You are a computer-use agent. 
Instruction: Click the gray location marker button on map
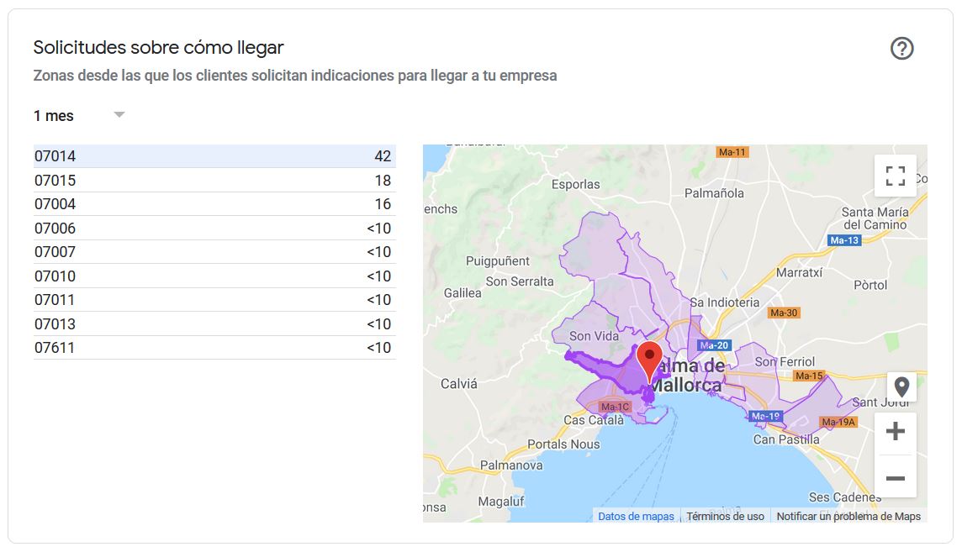click(901, 387)
